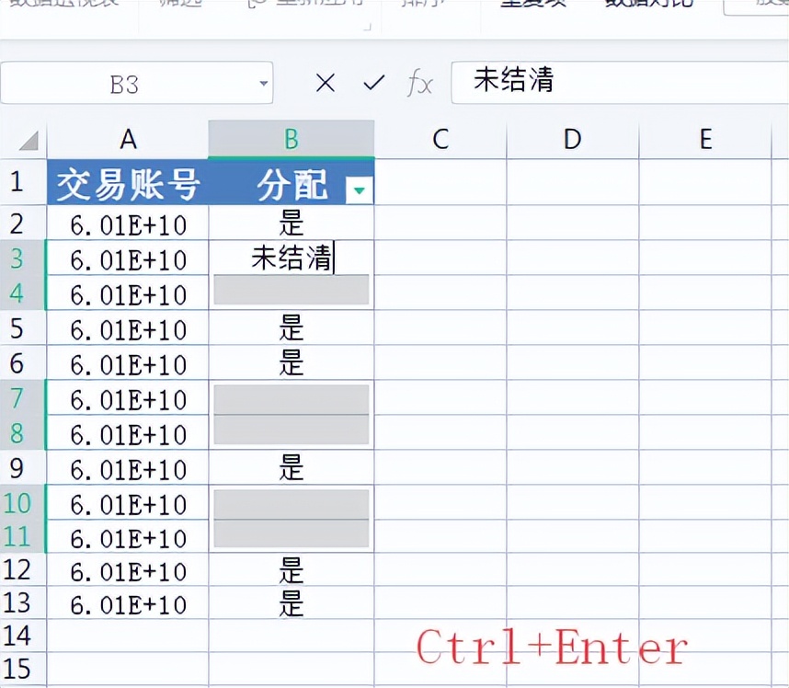Click cell A7 with 6.01E+10
The image size is (789, 688).
tap(128, 397)
